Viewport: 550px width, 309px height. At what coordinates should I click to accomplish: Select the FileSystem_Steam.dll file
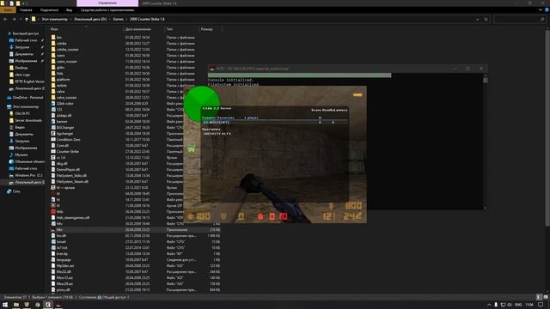coord(72,181)
